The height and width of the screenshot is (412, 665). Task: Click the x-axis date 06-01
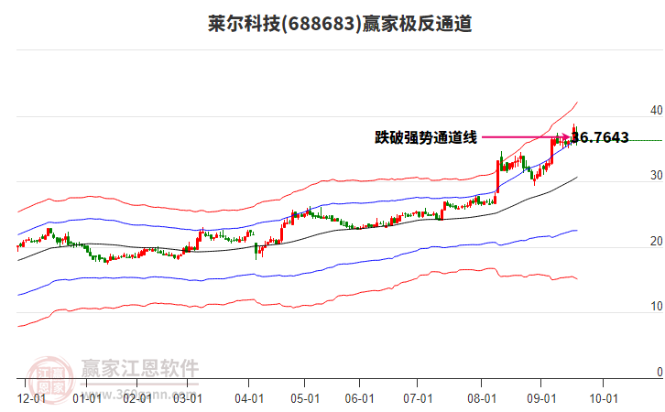click(x=359, y=398)
